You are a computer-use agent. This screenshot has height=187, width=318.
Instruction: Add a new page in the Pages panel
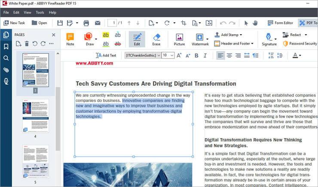pos(18,44)
